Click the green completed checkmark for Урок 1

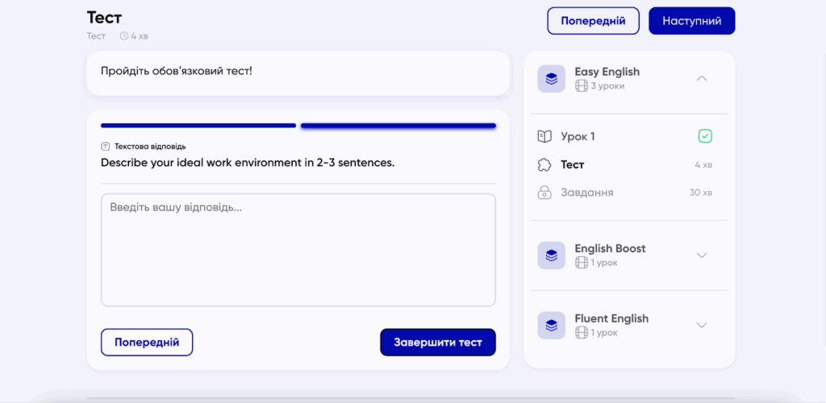tap(705, 136)
